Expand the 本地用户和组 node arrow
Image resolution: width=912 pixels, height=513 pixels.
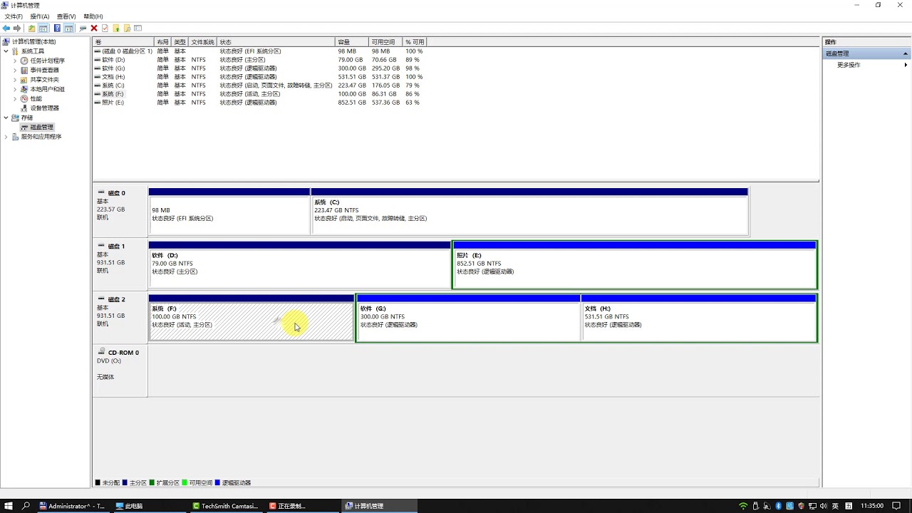click(15, 89)
